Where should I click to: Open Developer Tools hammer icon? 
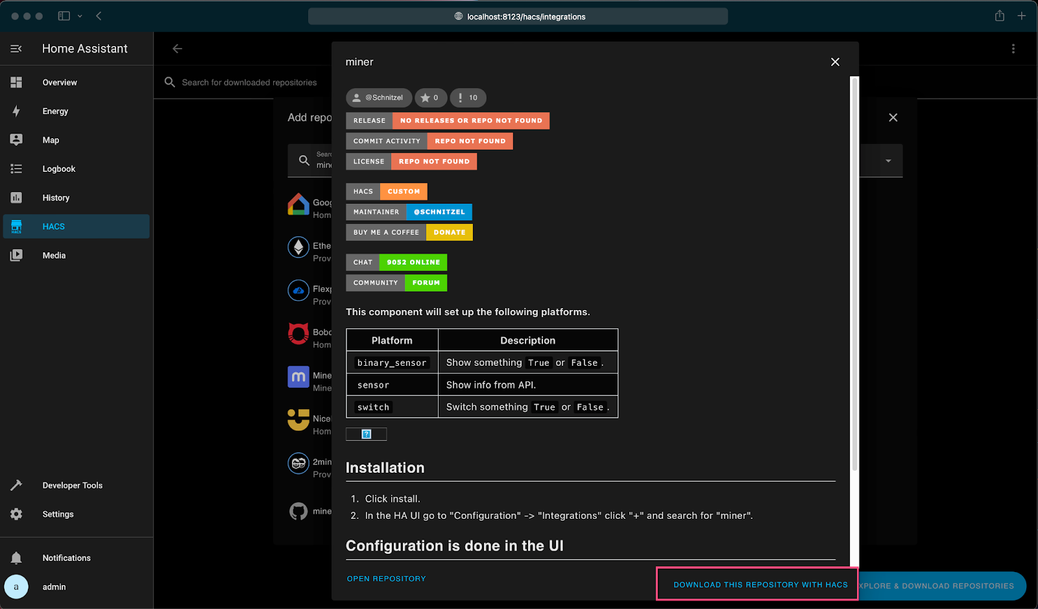point(16,485)
